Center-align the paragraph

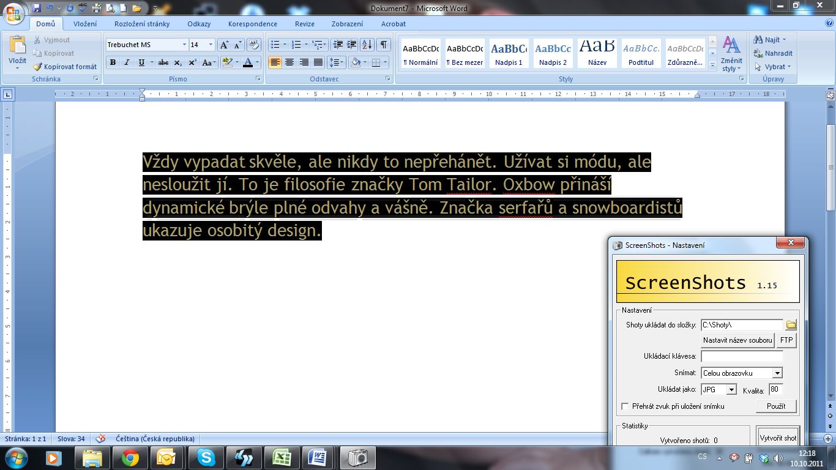(x=289, y=62)
